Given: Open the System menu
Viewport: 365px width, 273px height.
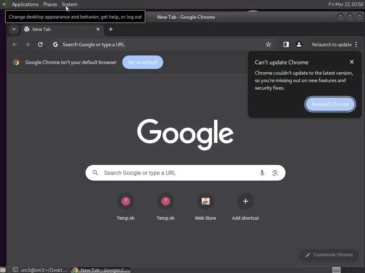Looking at the screenshot, I should coord(70,4).
